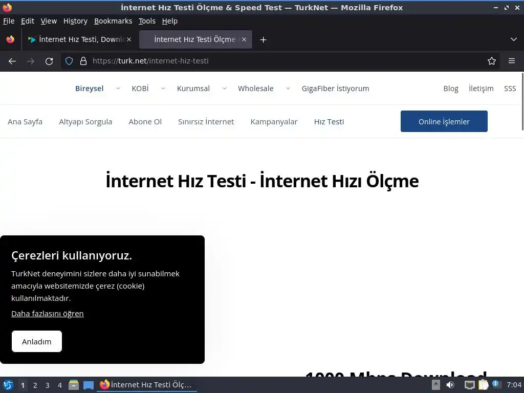Viewport: 524px width, 393px height.
Task: Open the network tray icon
Action: coord(469,385)
